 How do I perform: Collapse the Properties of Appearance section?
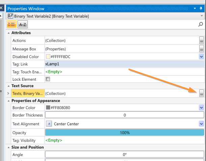[x=8, y=101]
